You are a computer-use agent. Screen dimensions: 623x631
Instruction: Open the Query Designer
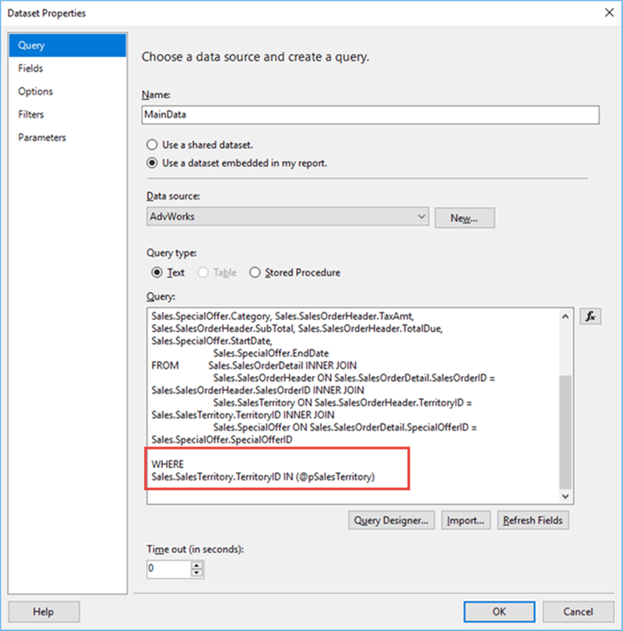coord(391,520)
